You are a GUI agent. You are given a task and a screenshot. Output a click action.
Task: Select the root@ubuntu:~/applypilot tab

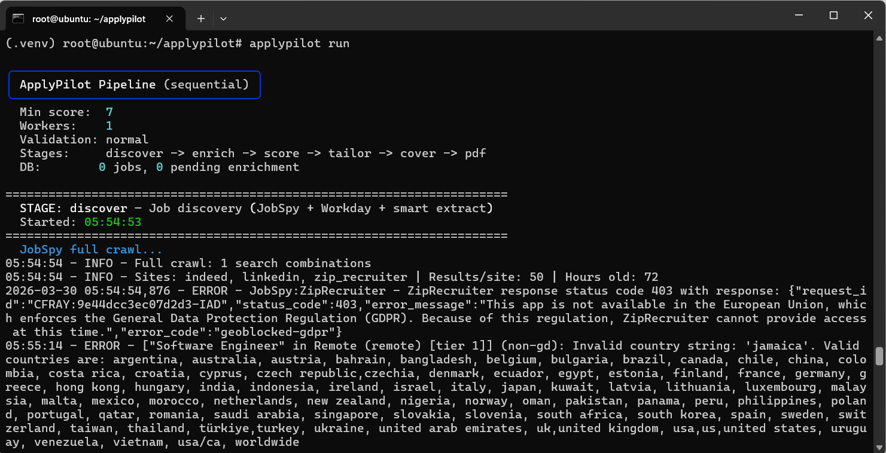[90, 19]
